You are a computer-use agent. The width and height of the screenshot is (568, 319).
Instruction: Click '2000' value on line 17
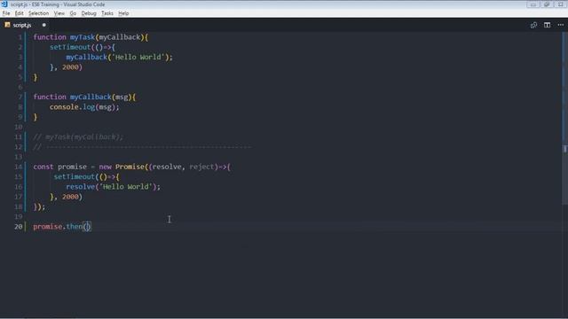(x=70, y=197)
